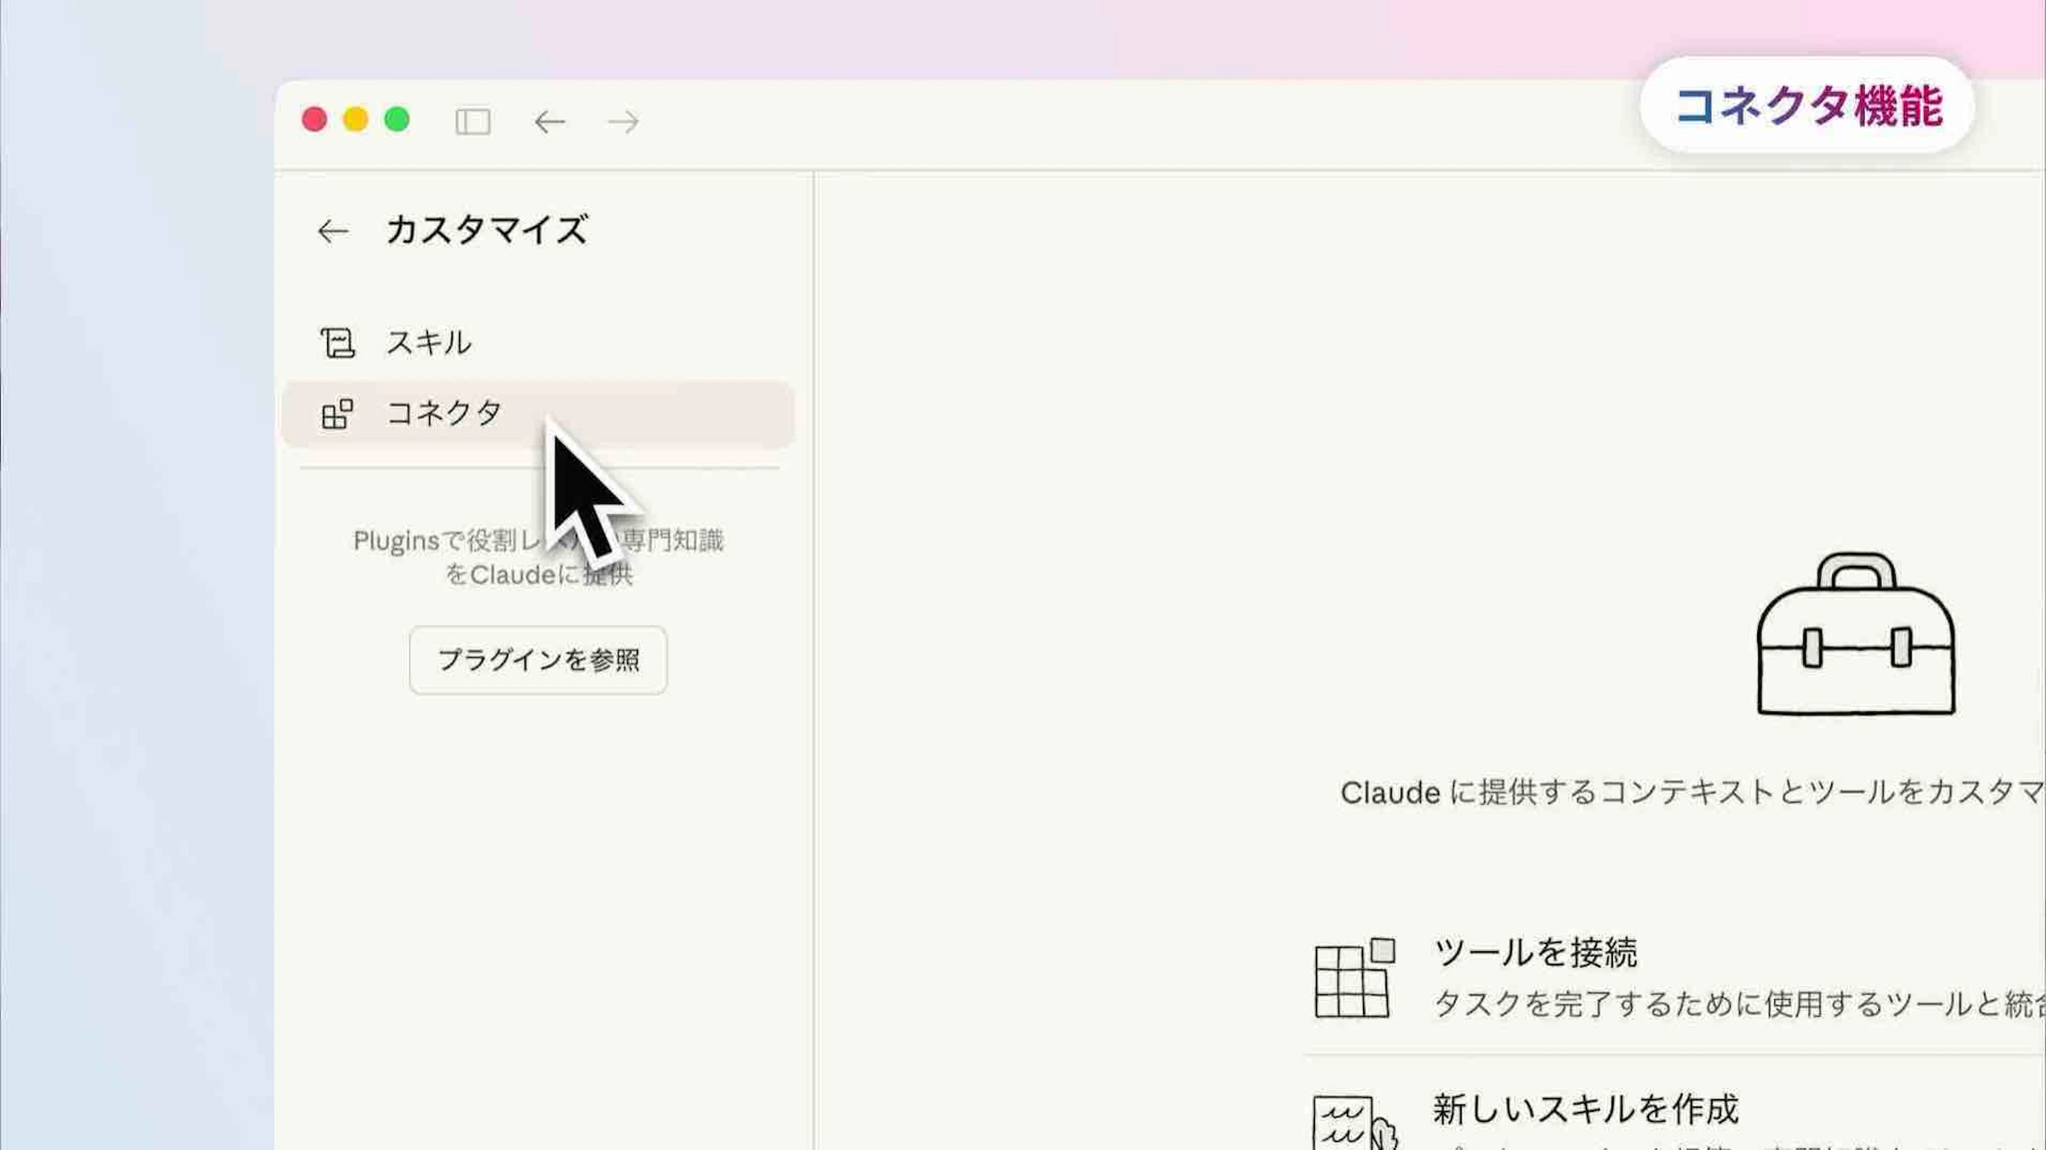The width and height of the screenshot is (2046, 1150).
Task: Click the コネクタ blocks icon
Action: pos(337,414)
